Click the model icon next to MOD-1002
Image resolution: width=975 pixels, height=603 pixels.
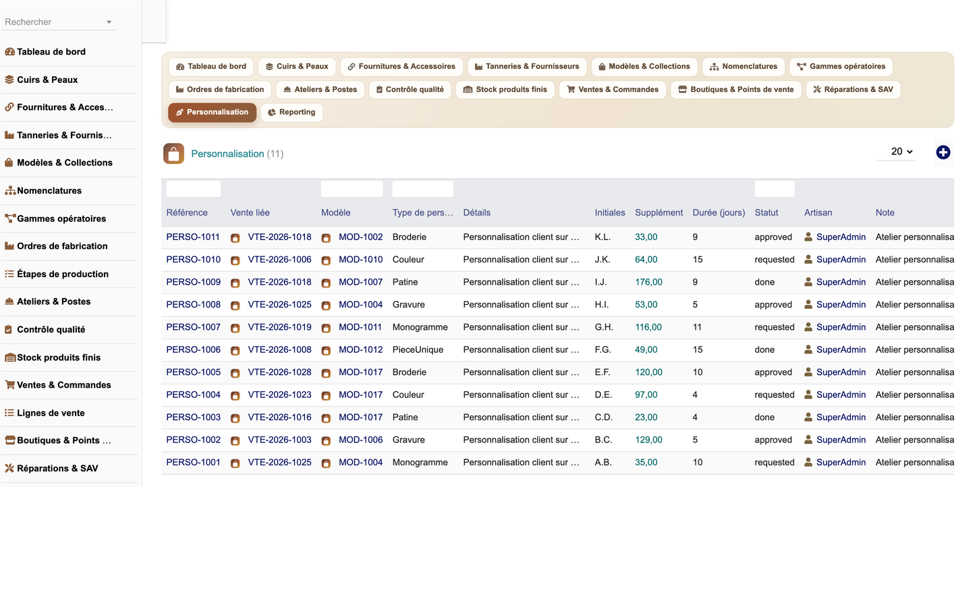point(326,238)
